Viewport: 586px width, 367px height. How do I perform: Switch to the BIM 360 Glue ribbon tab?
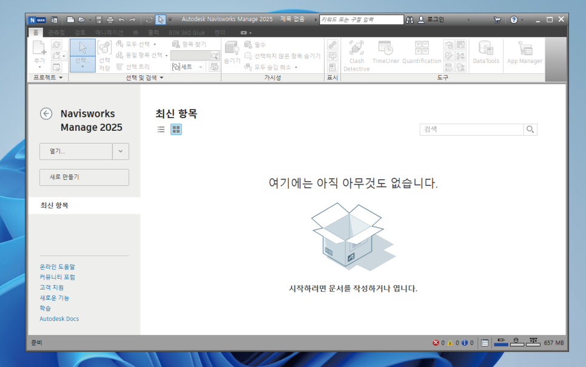pyautogui.click(x=186, y=33)
